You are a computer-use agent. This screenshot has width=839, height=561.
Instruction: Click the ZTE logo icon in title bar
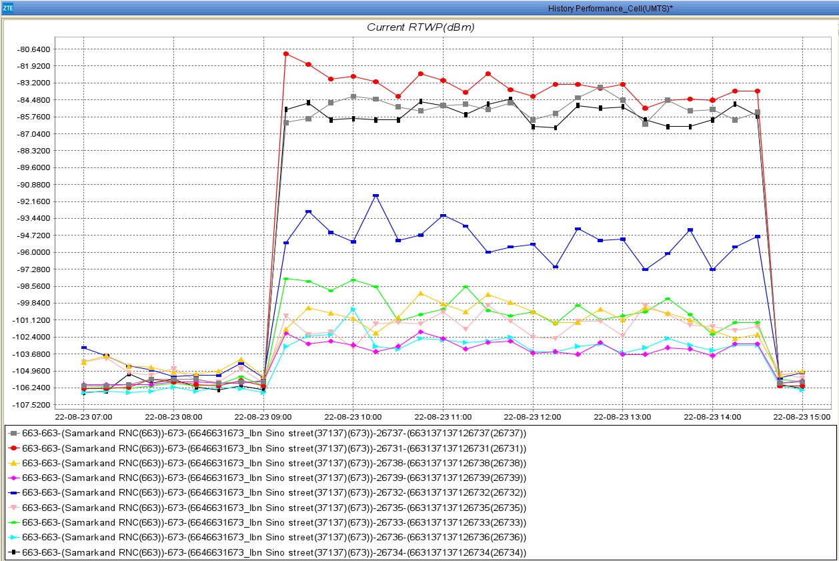point(8,8)
